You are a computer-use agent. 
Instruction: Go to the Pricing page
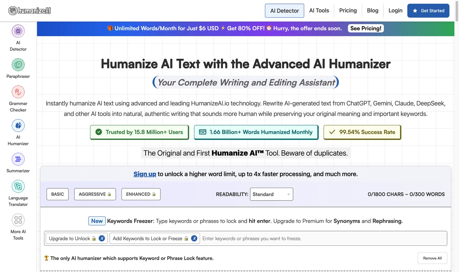pyautogui.click(x=348, y=10)
